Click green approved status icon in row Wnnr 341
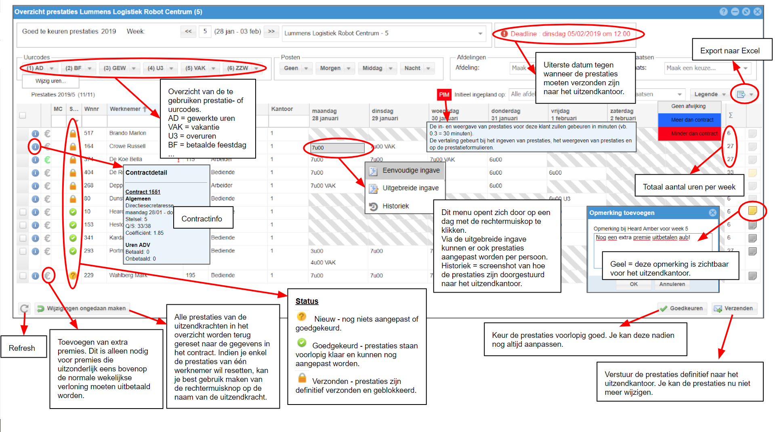The height and width of the screenshot is (432, 775). pos(73,238)
